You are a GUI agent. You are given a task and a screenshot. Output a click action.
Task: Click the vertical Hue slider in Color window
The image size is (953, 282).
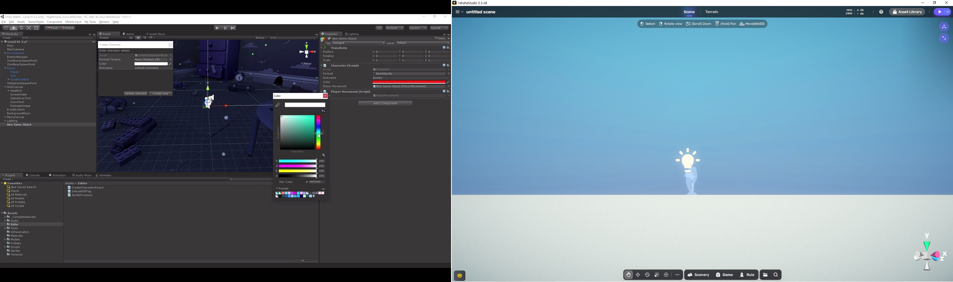[x=319, y=133]
